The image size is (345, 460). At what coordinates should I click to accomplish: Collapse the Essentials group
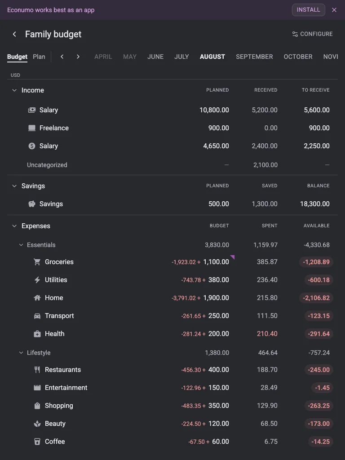click(x=21, y=245)
